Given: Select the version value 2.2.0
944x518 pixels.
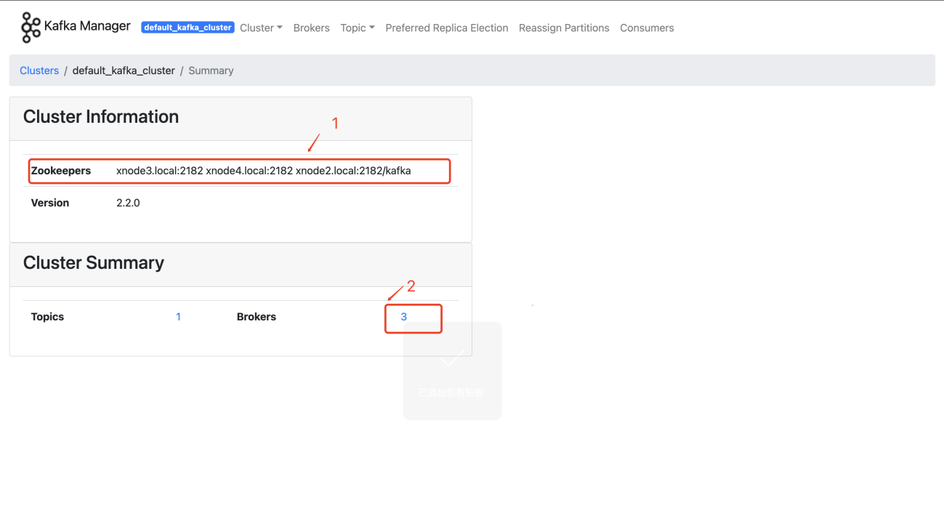Looking at the screenshot, I should [128, 203].
